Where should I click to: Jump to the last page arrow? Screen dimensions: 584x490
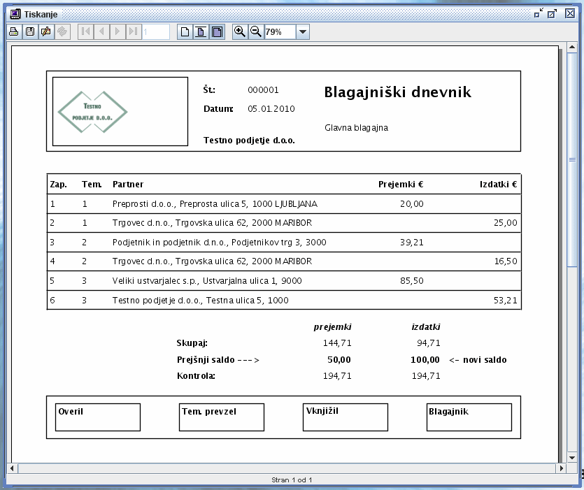(x=134, y=31)
